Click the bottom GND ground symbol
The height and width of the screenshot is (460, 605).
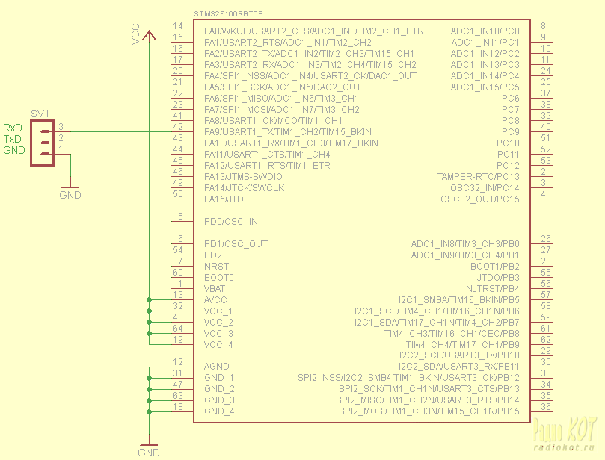[149, 448]
